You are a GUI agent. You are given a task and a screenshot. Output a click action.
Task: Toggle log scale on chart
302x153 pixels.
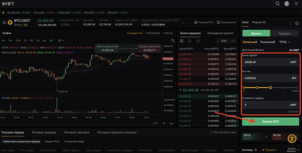(x=171, y=123)
